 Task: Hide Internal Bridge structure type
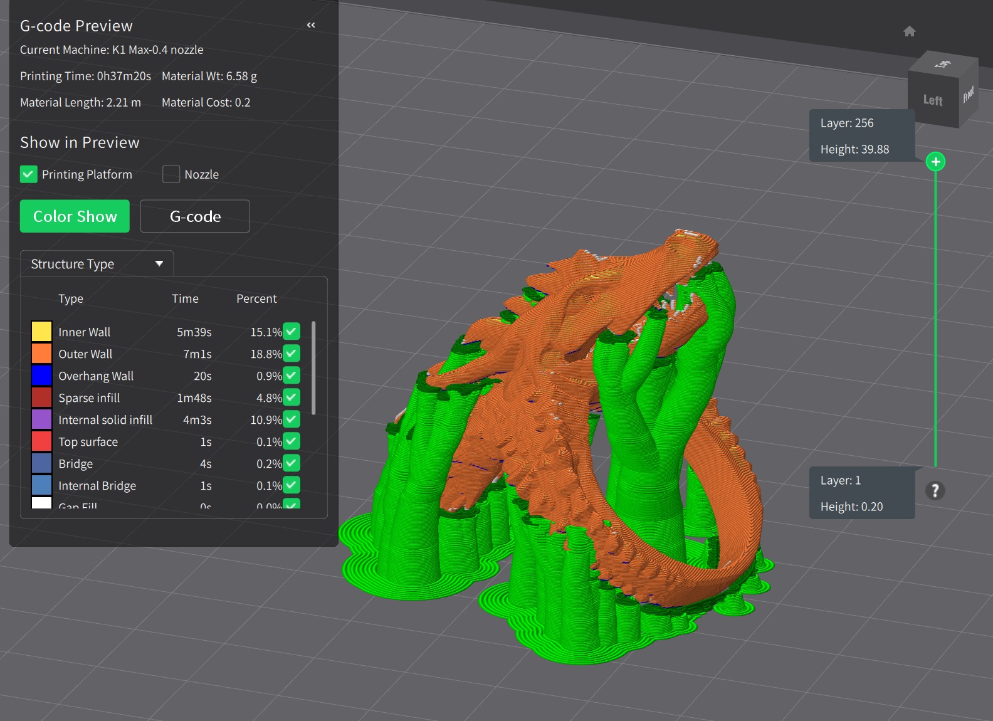(292, 485)
